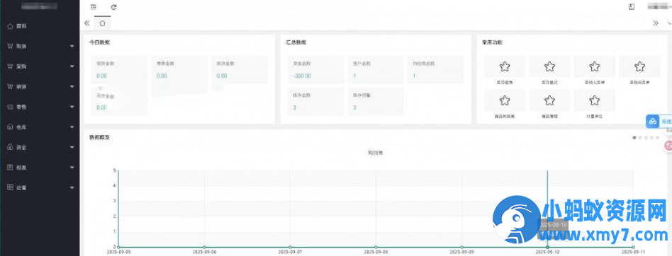
Task: Open the 购货 sidebar menu
Action: (x=40, y=46)
